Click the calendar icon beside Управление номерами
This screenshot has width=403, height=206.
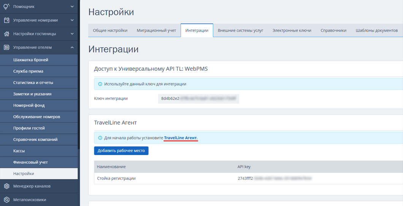(7, 20)
